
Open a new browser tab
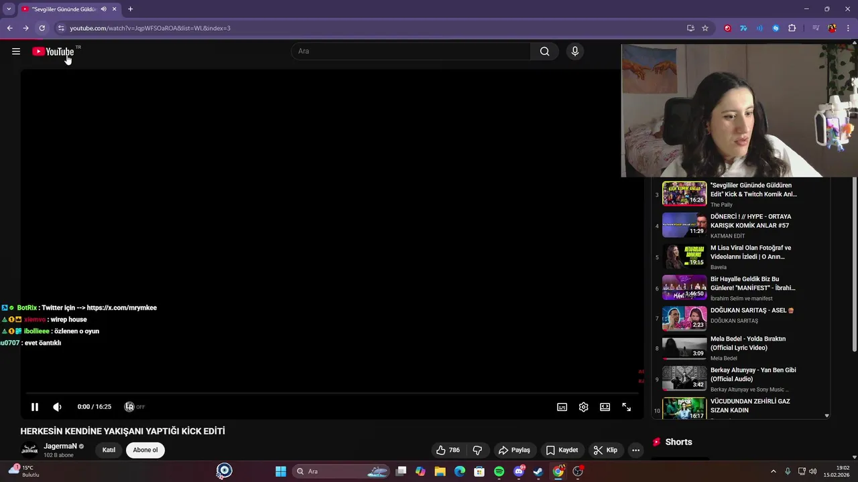coord(130,9)
